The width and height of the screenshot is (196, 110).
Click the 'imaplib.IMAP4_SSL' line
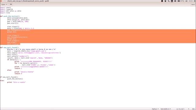point(27,51)
